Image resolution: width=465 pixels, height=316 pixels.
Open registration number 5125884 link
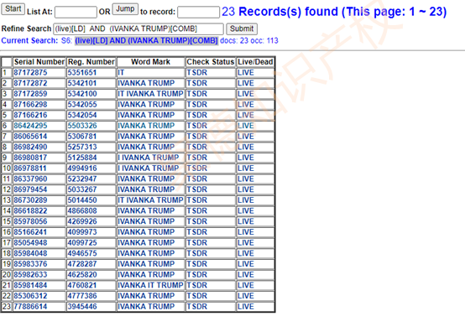(82, 158)
